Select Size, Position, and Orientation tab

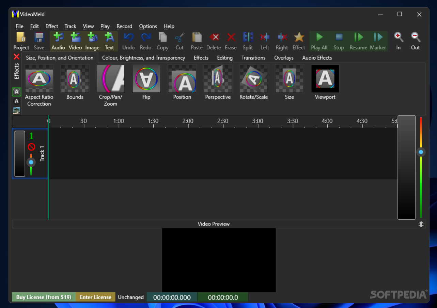(60, 58)
